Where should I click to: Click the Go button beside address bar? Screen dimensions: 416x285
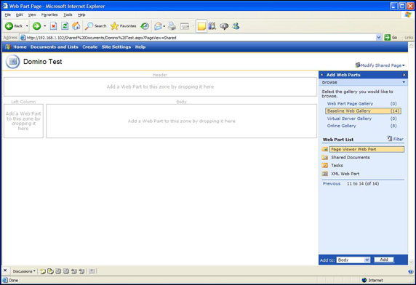[391, 38]
